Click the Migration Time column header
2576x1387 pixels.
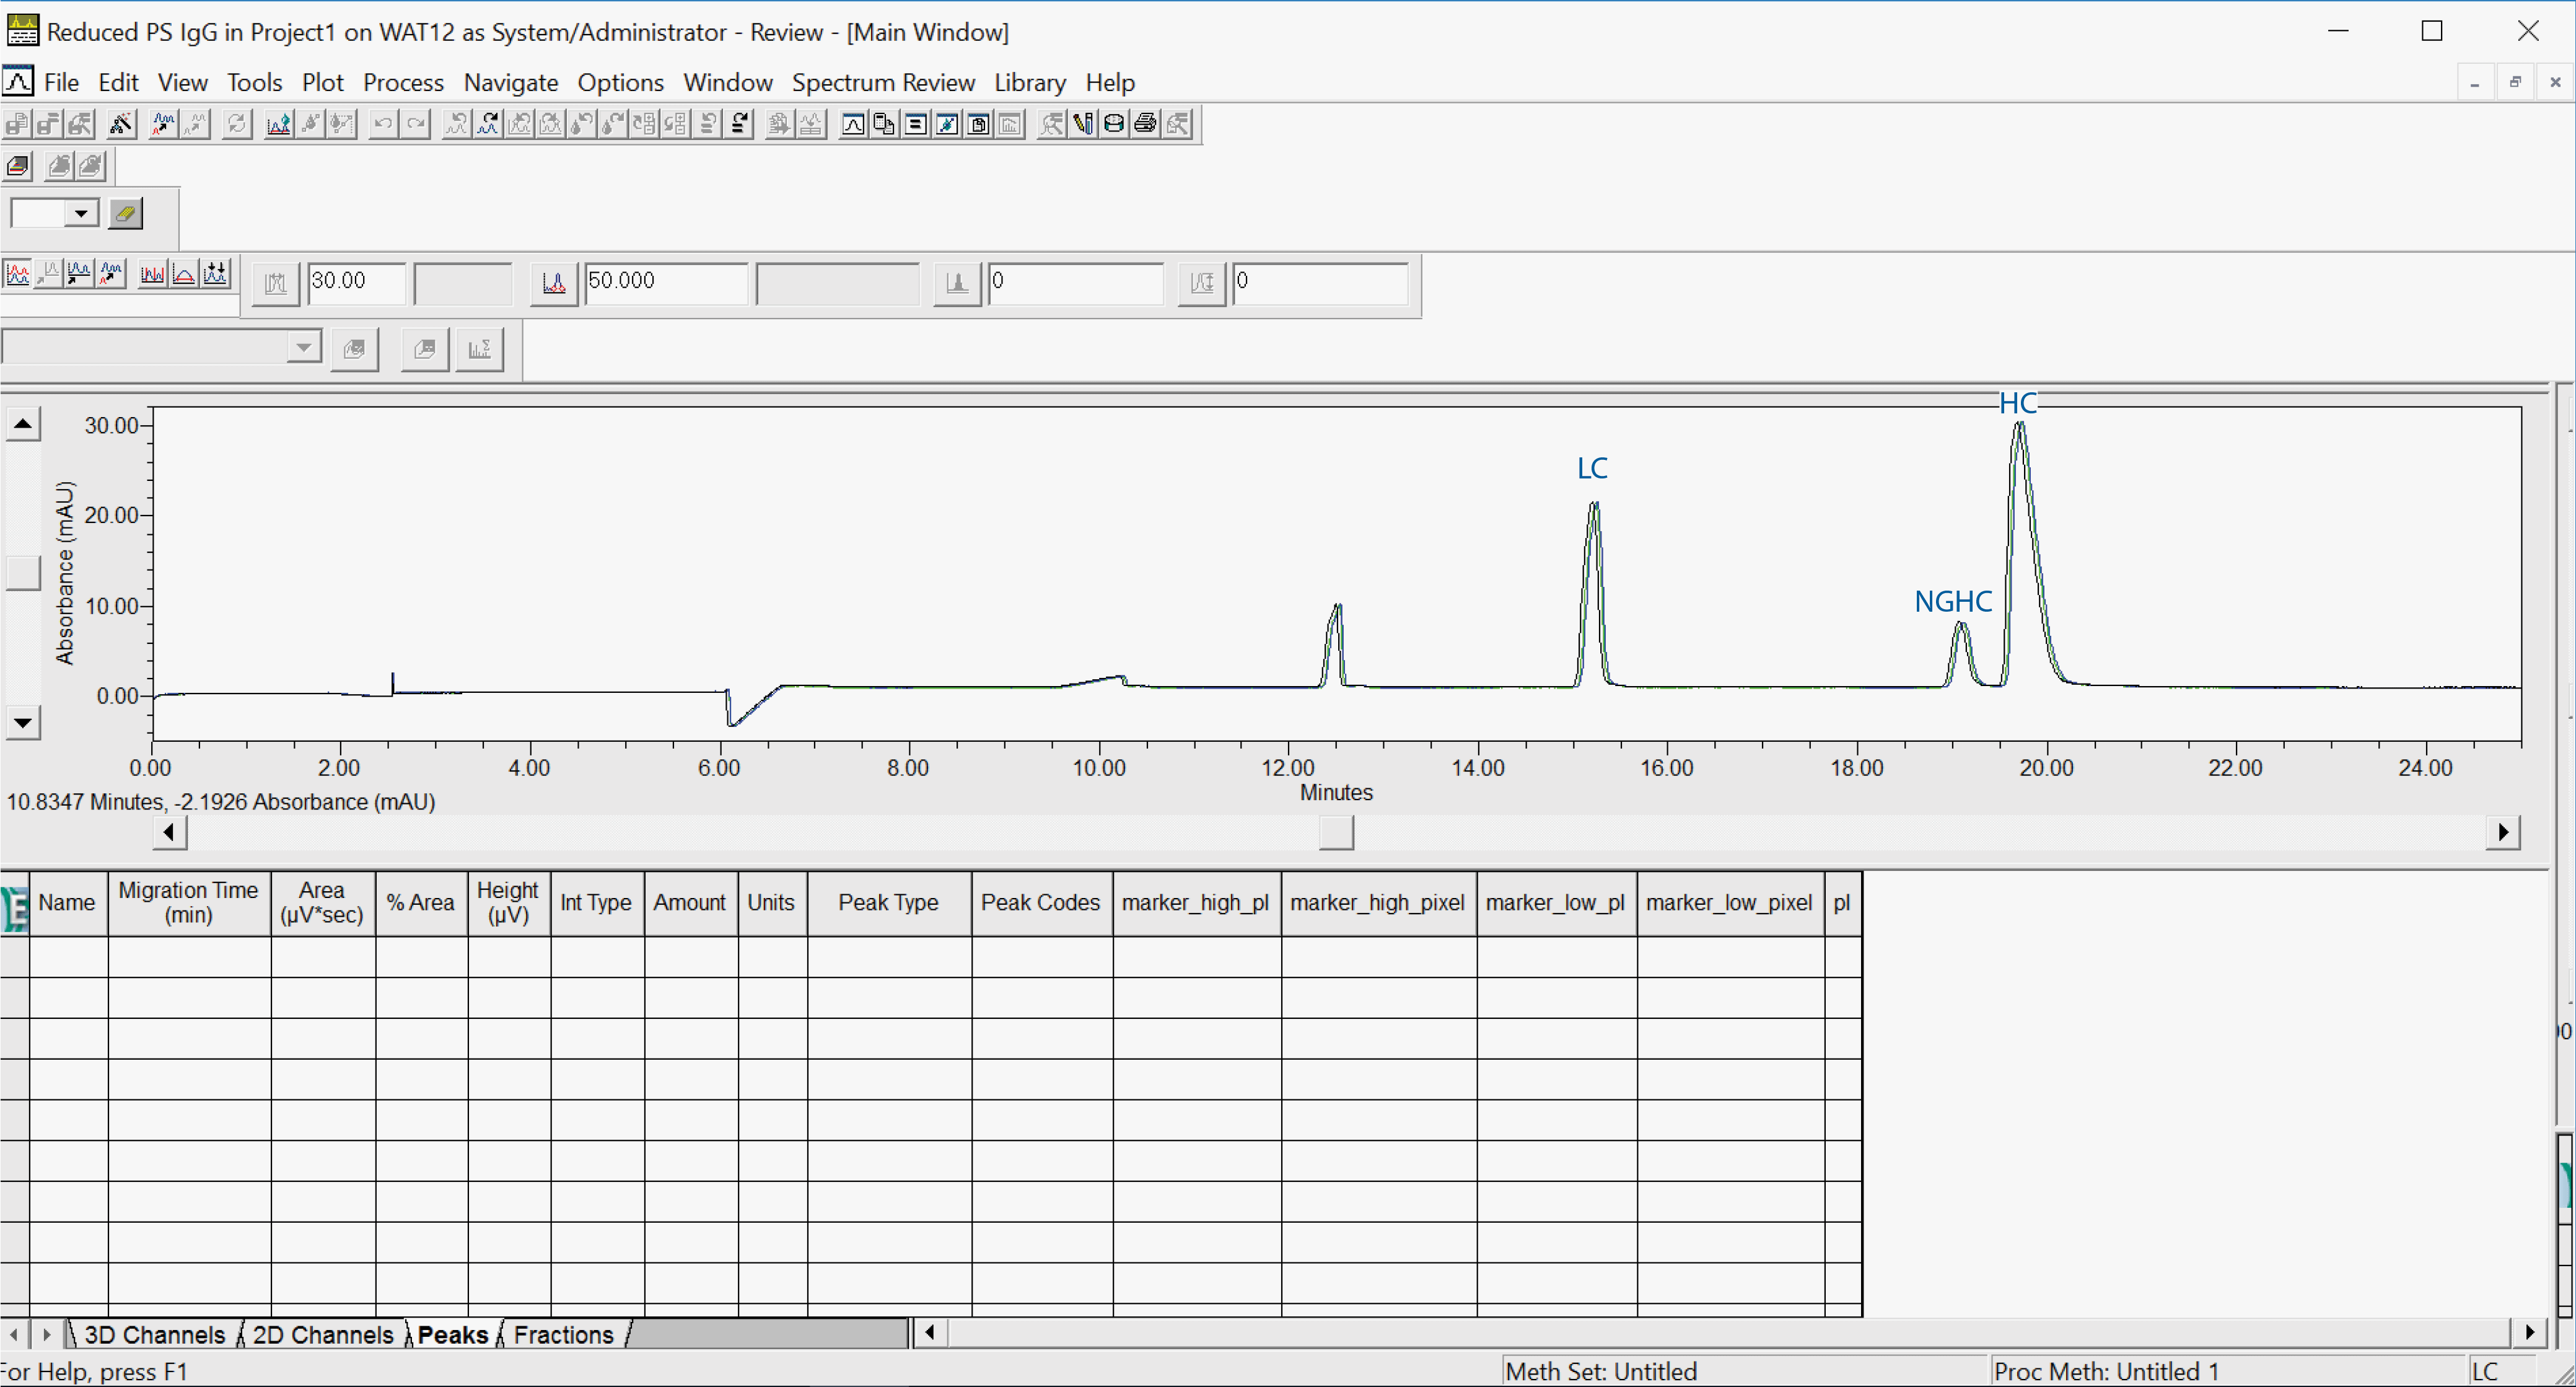(x=189, y=902)
